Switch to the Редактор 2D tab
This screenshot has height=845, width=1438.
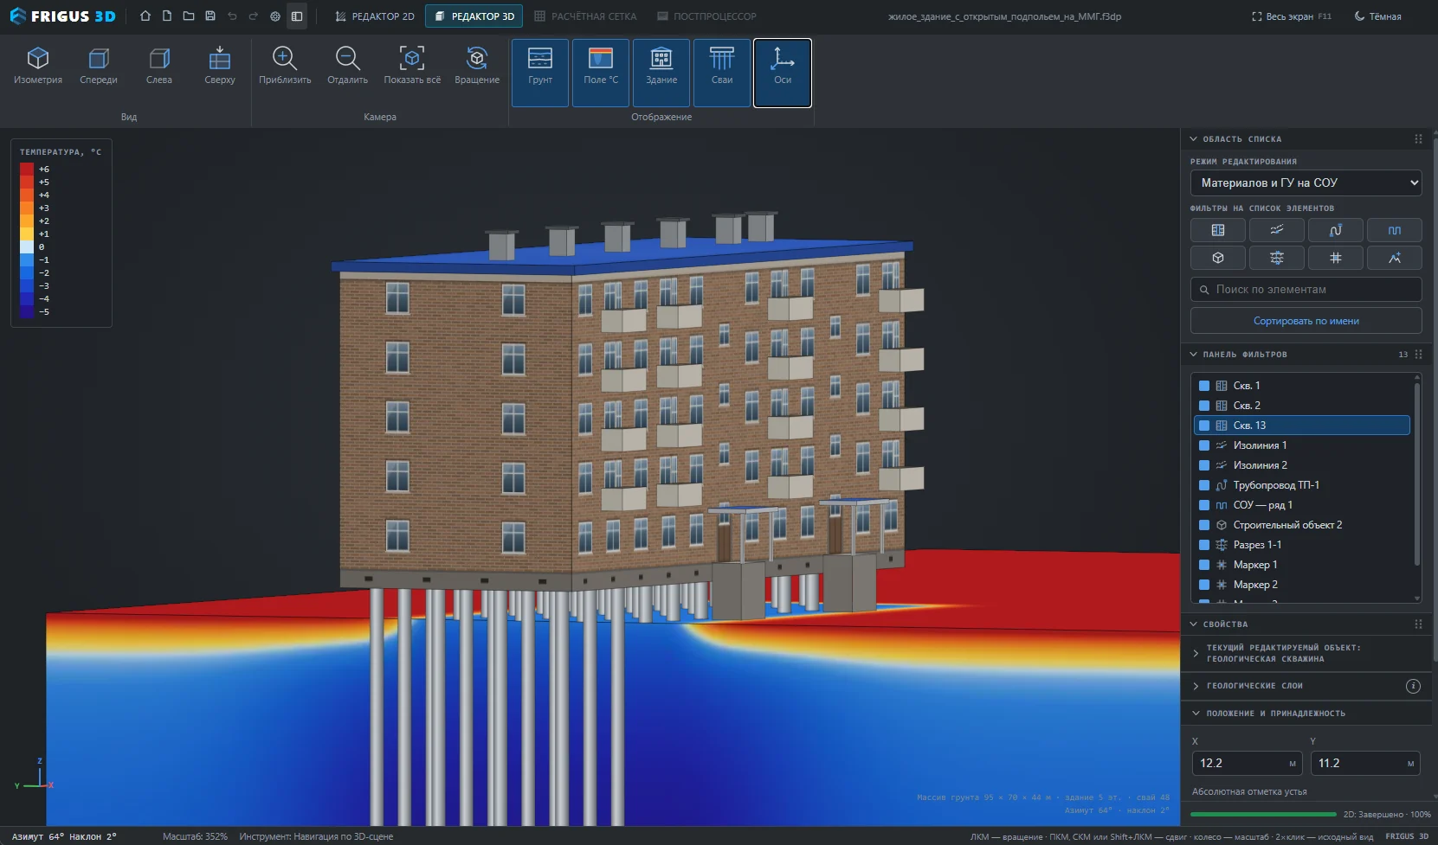click(375, 16)
